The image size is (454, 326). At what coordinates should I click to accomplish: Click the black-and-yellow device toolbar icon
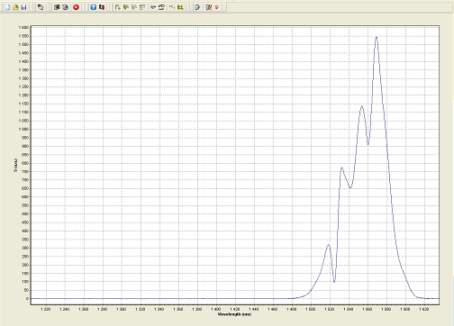(161, 7)
